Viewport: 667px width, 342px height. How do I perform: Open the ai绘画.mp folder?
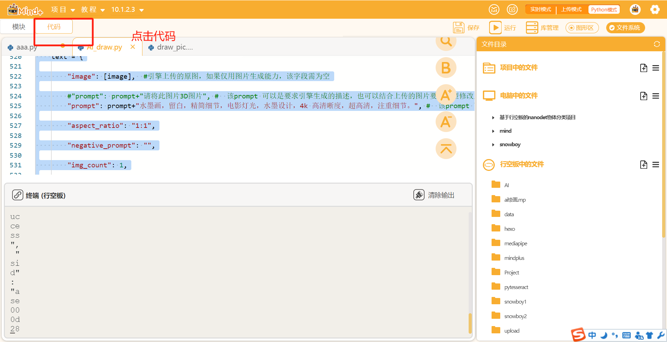[509, 200]
